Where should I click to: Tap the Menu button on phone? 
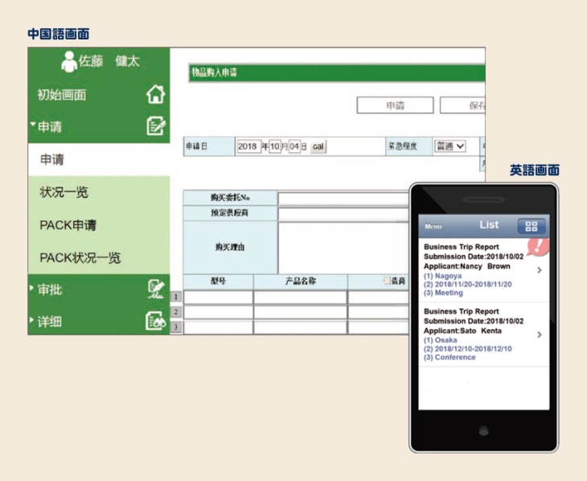(434, 227)
